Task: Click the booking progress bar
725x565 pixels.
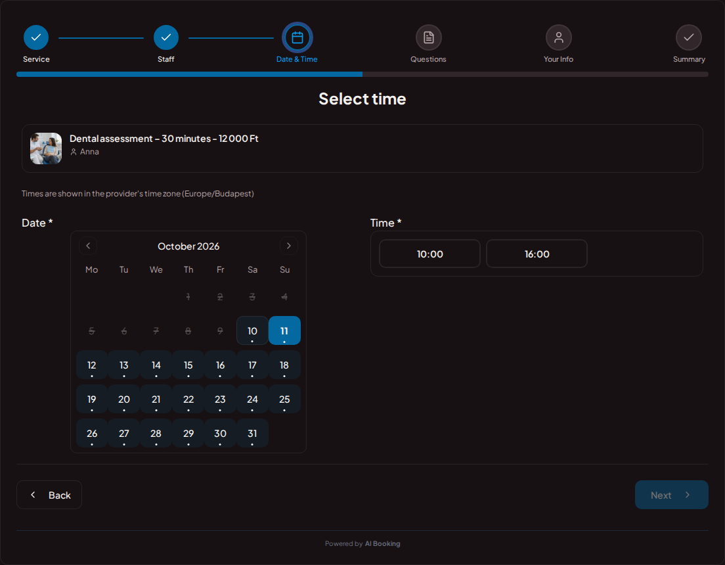Action: click(362, 74)
